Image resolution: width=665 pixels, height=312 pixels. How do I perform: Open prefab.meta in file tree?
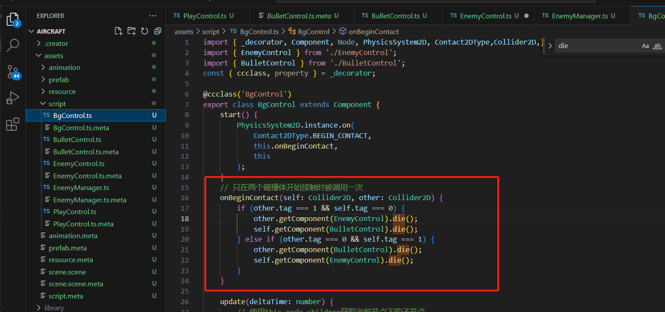[67, 248]
